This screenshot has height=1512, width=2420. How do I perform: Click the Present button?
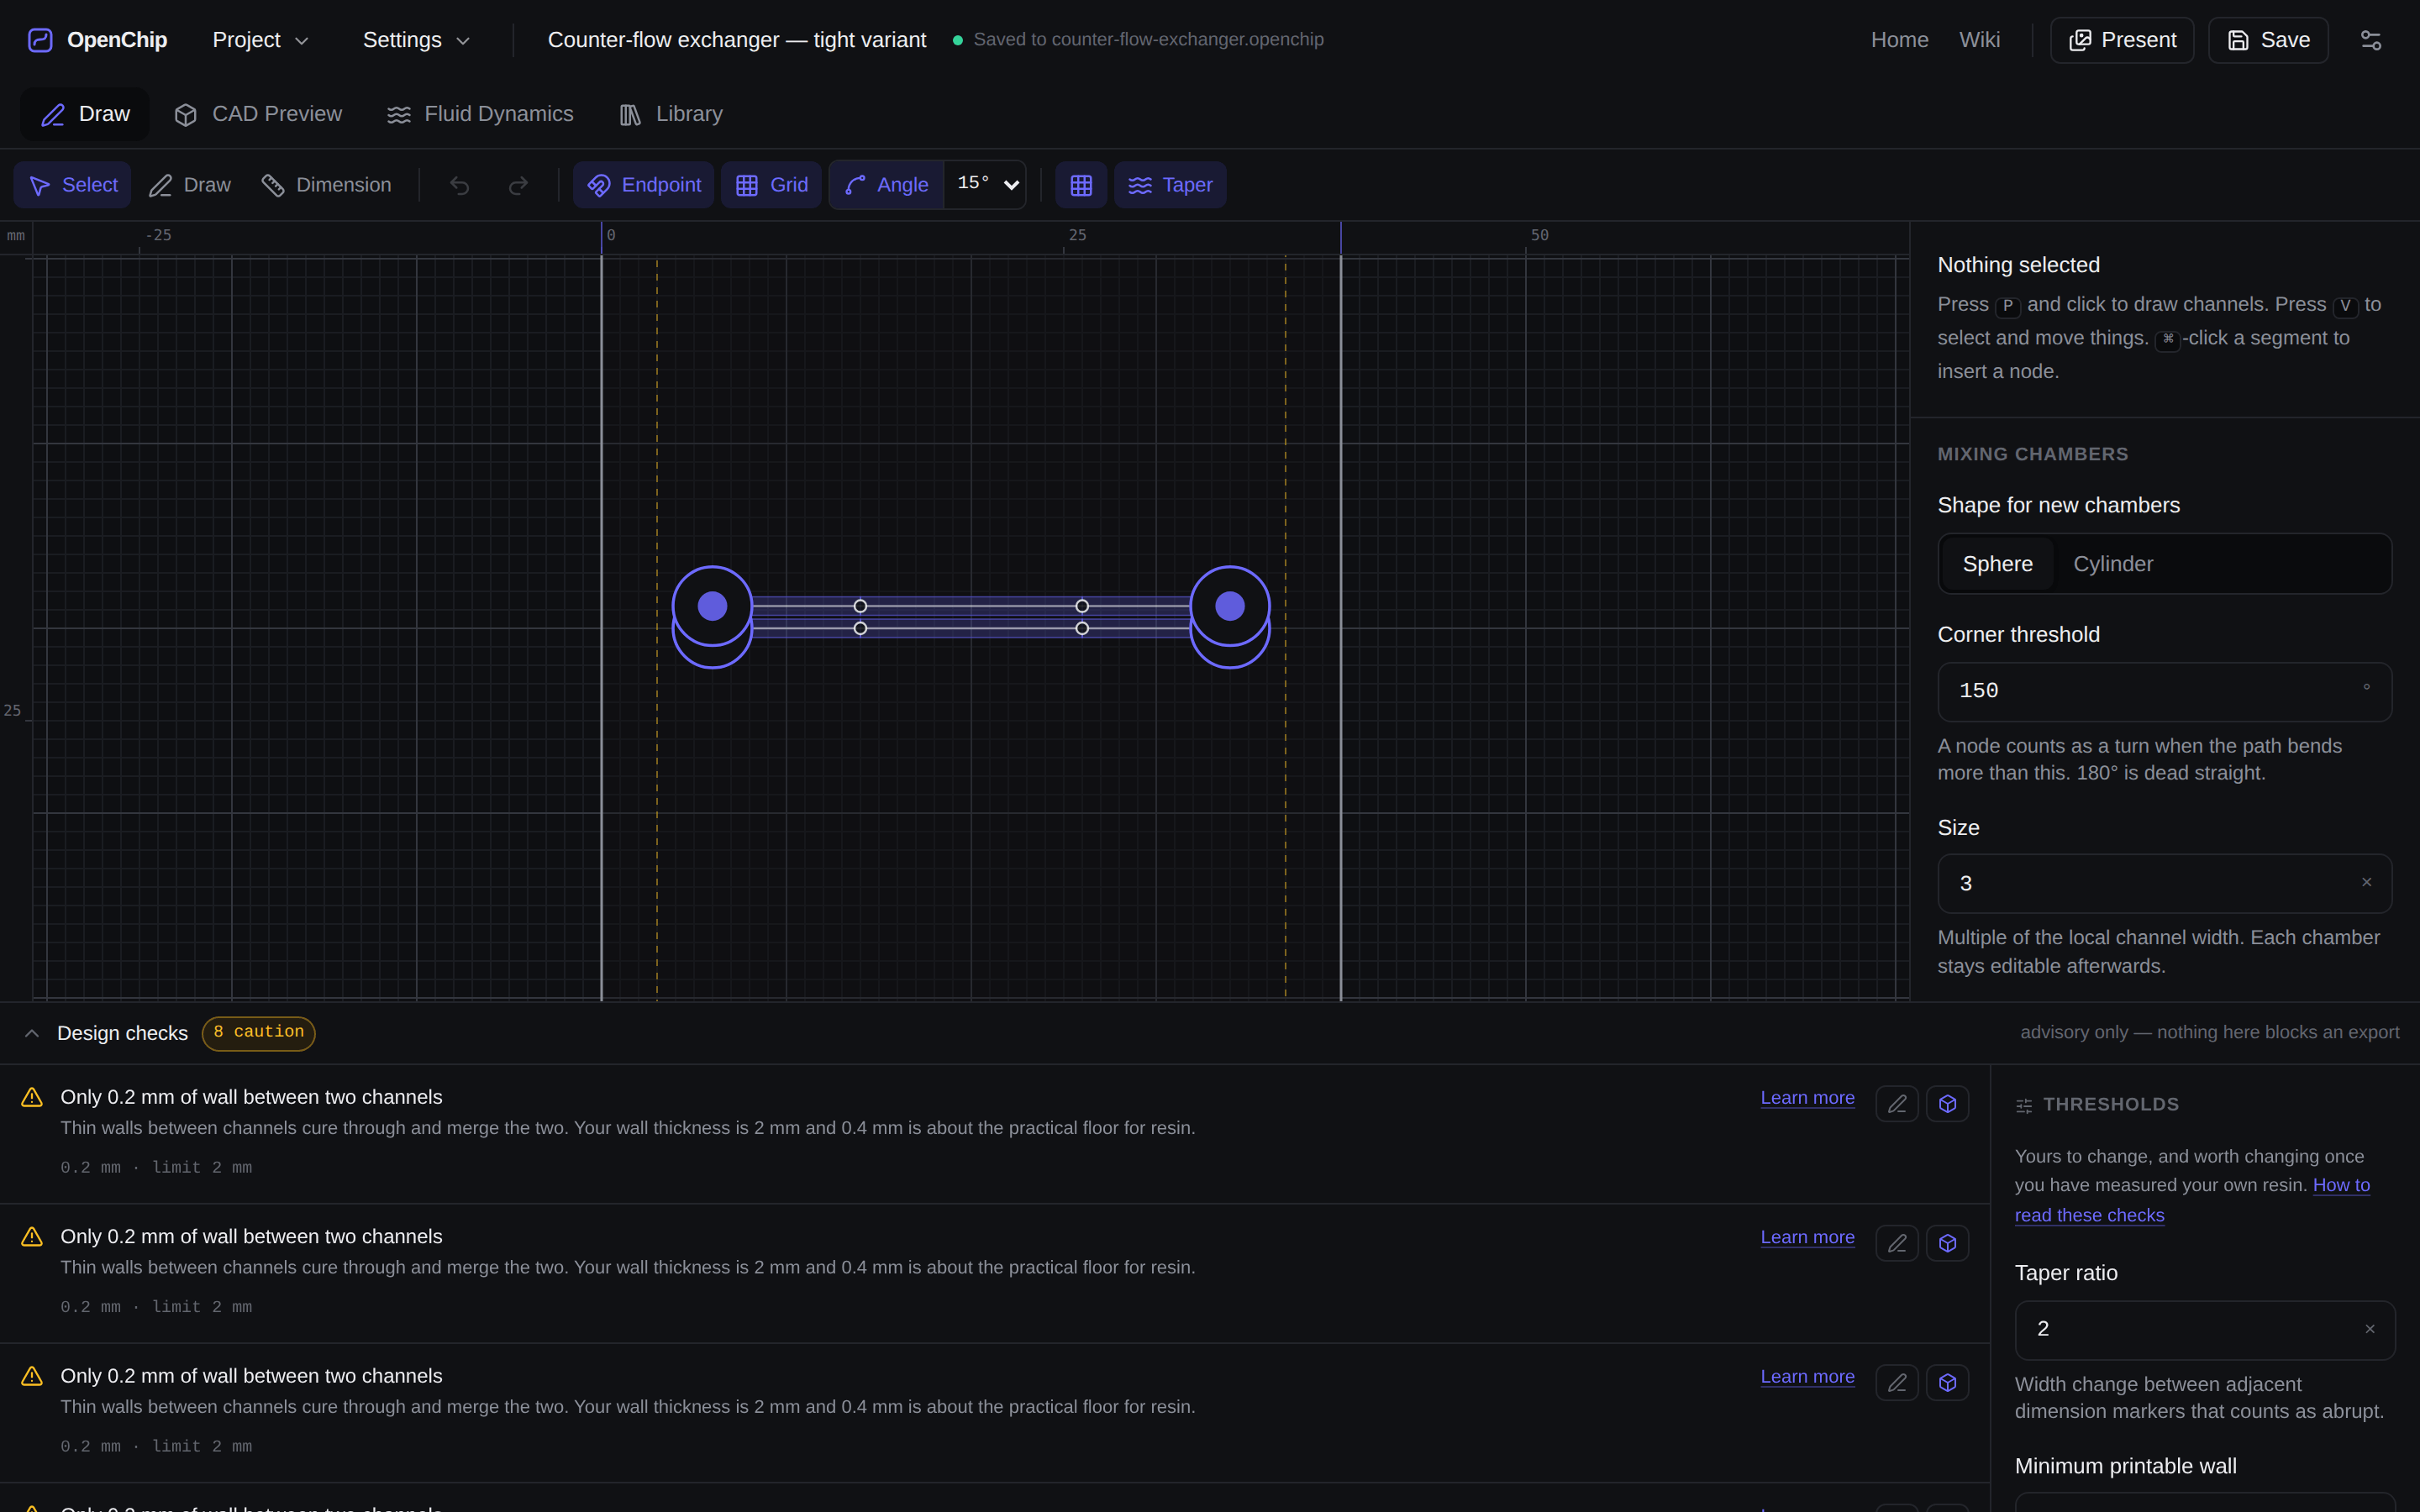pos(2122,40)
